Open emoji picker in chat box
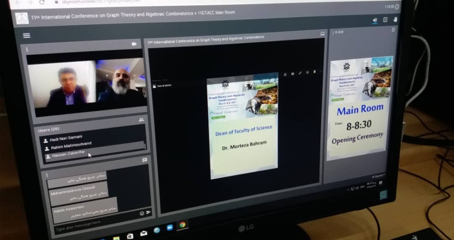The image size is (454, 240). coord(142,213)
